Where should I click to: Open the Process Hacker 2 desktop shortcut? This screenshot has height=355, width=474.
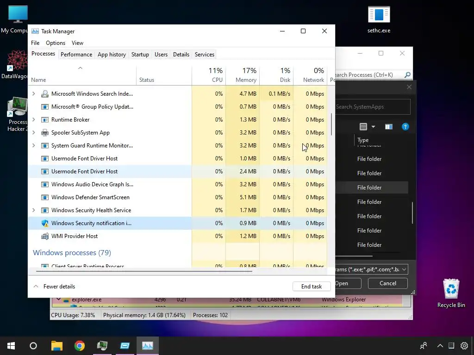point(17,115)
